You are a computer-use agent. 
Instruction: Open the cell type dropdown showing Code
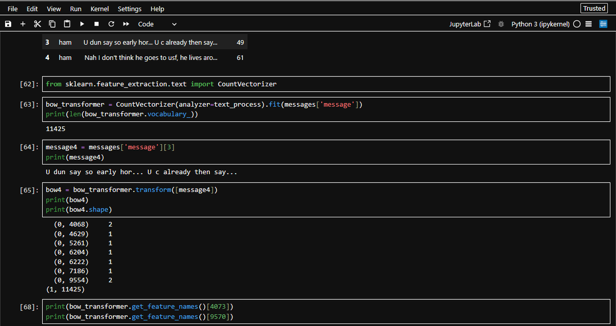pyautogui.click(x=157, y=24)
